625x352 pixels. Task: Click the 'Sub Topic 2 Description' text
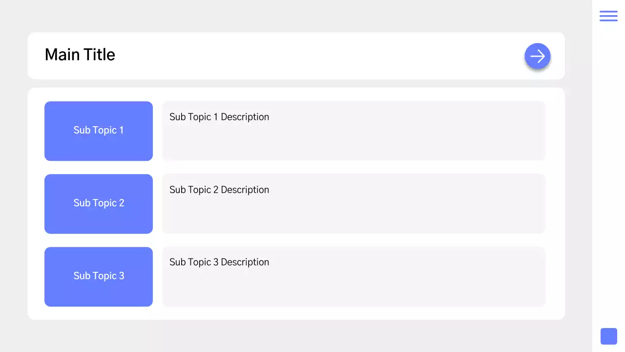tap(219, 190)
